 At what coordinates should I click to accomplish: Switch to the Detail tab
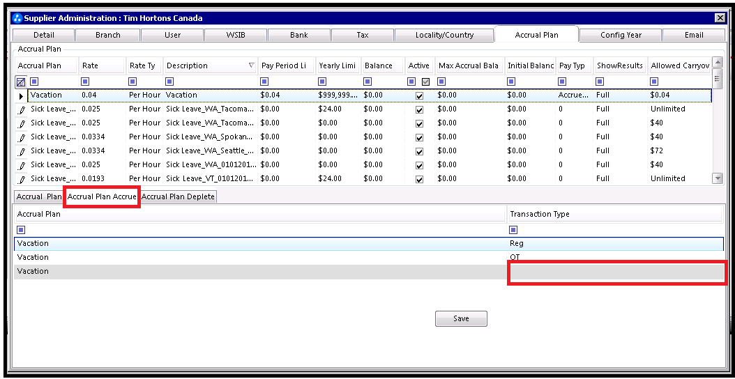(44, 35)
